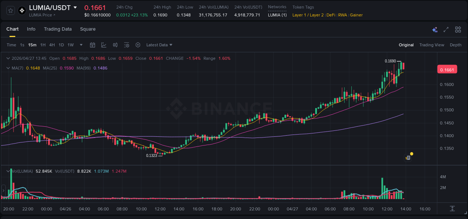Click the Layer 1 / Layer 2 token tag
Image resolution: width=468 pixels, height=219 pixels.
tap(308, 15)
